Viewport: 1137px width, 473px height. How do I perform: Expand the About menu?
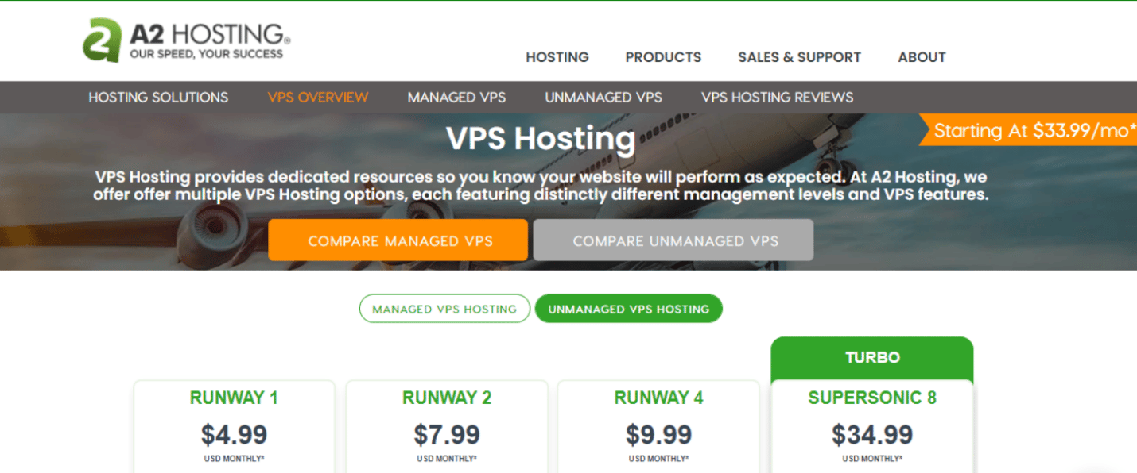922,57
